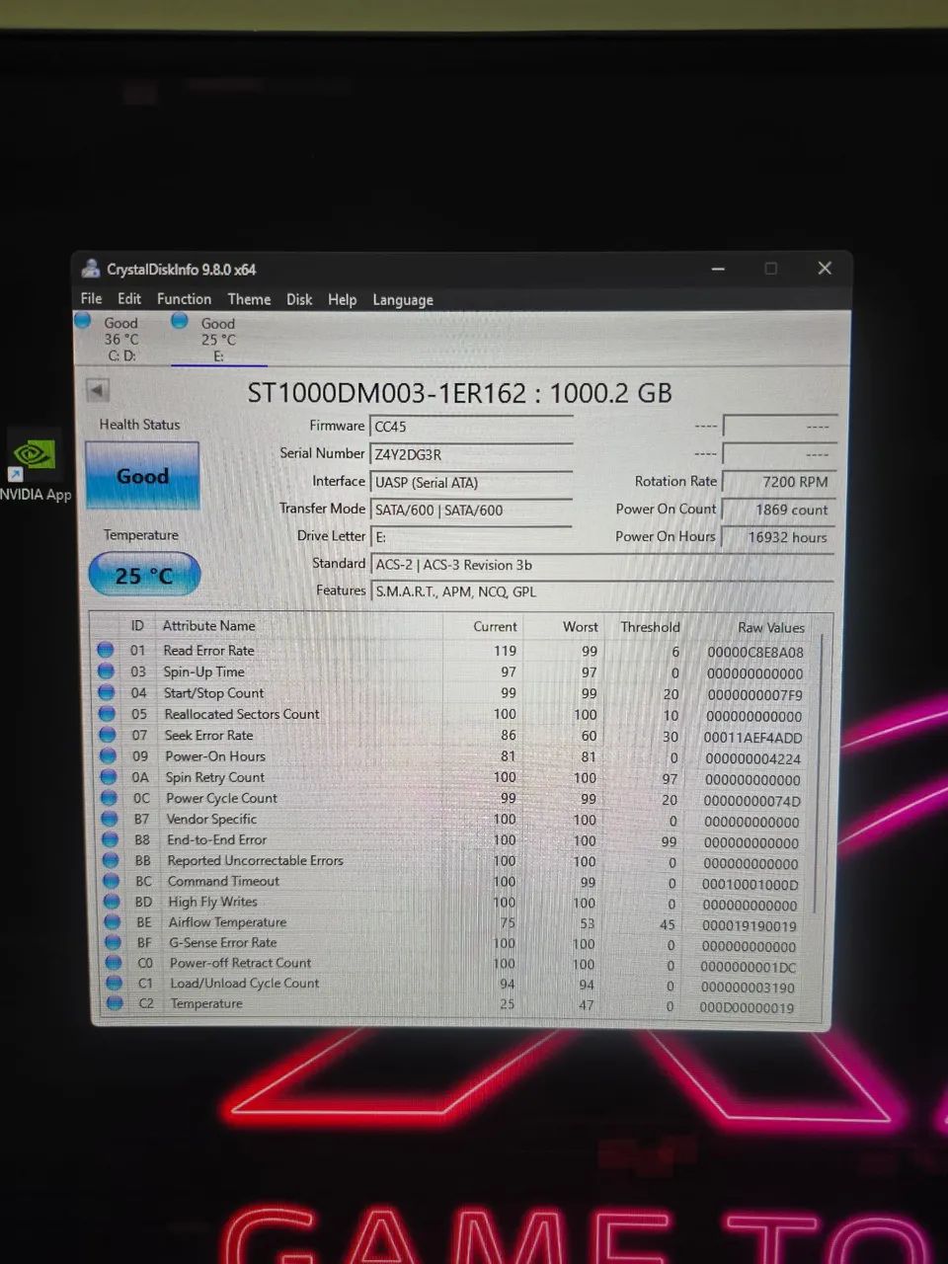Click the status dot for C2 Temperature row
The width and height of the screenshot is (948, 1264).
[x=115, y=1003]
